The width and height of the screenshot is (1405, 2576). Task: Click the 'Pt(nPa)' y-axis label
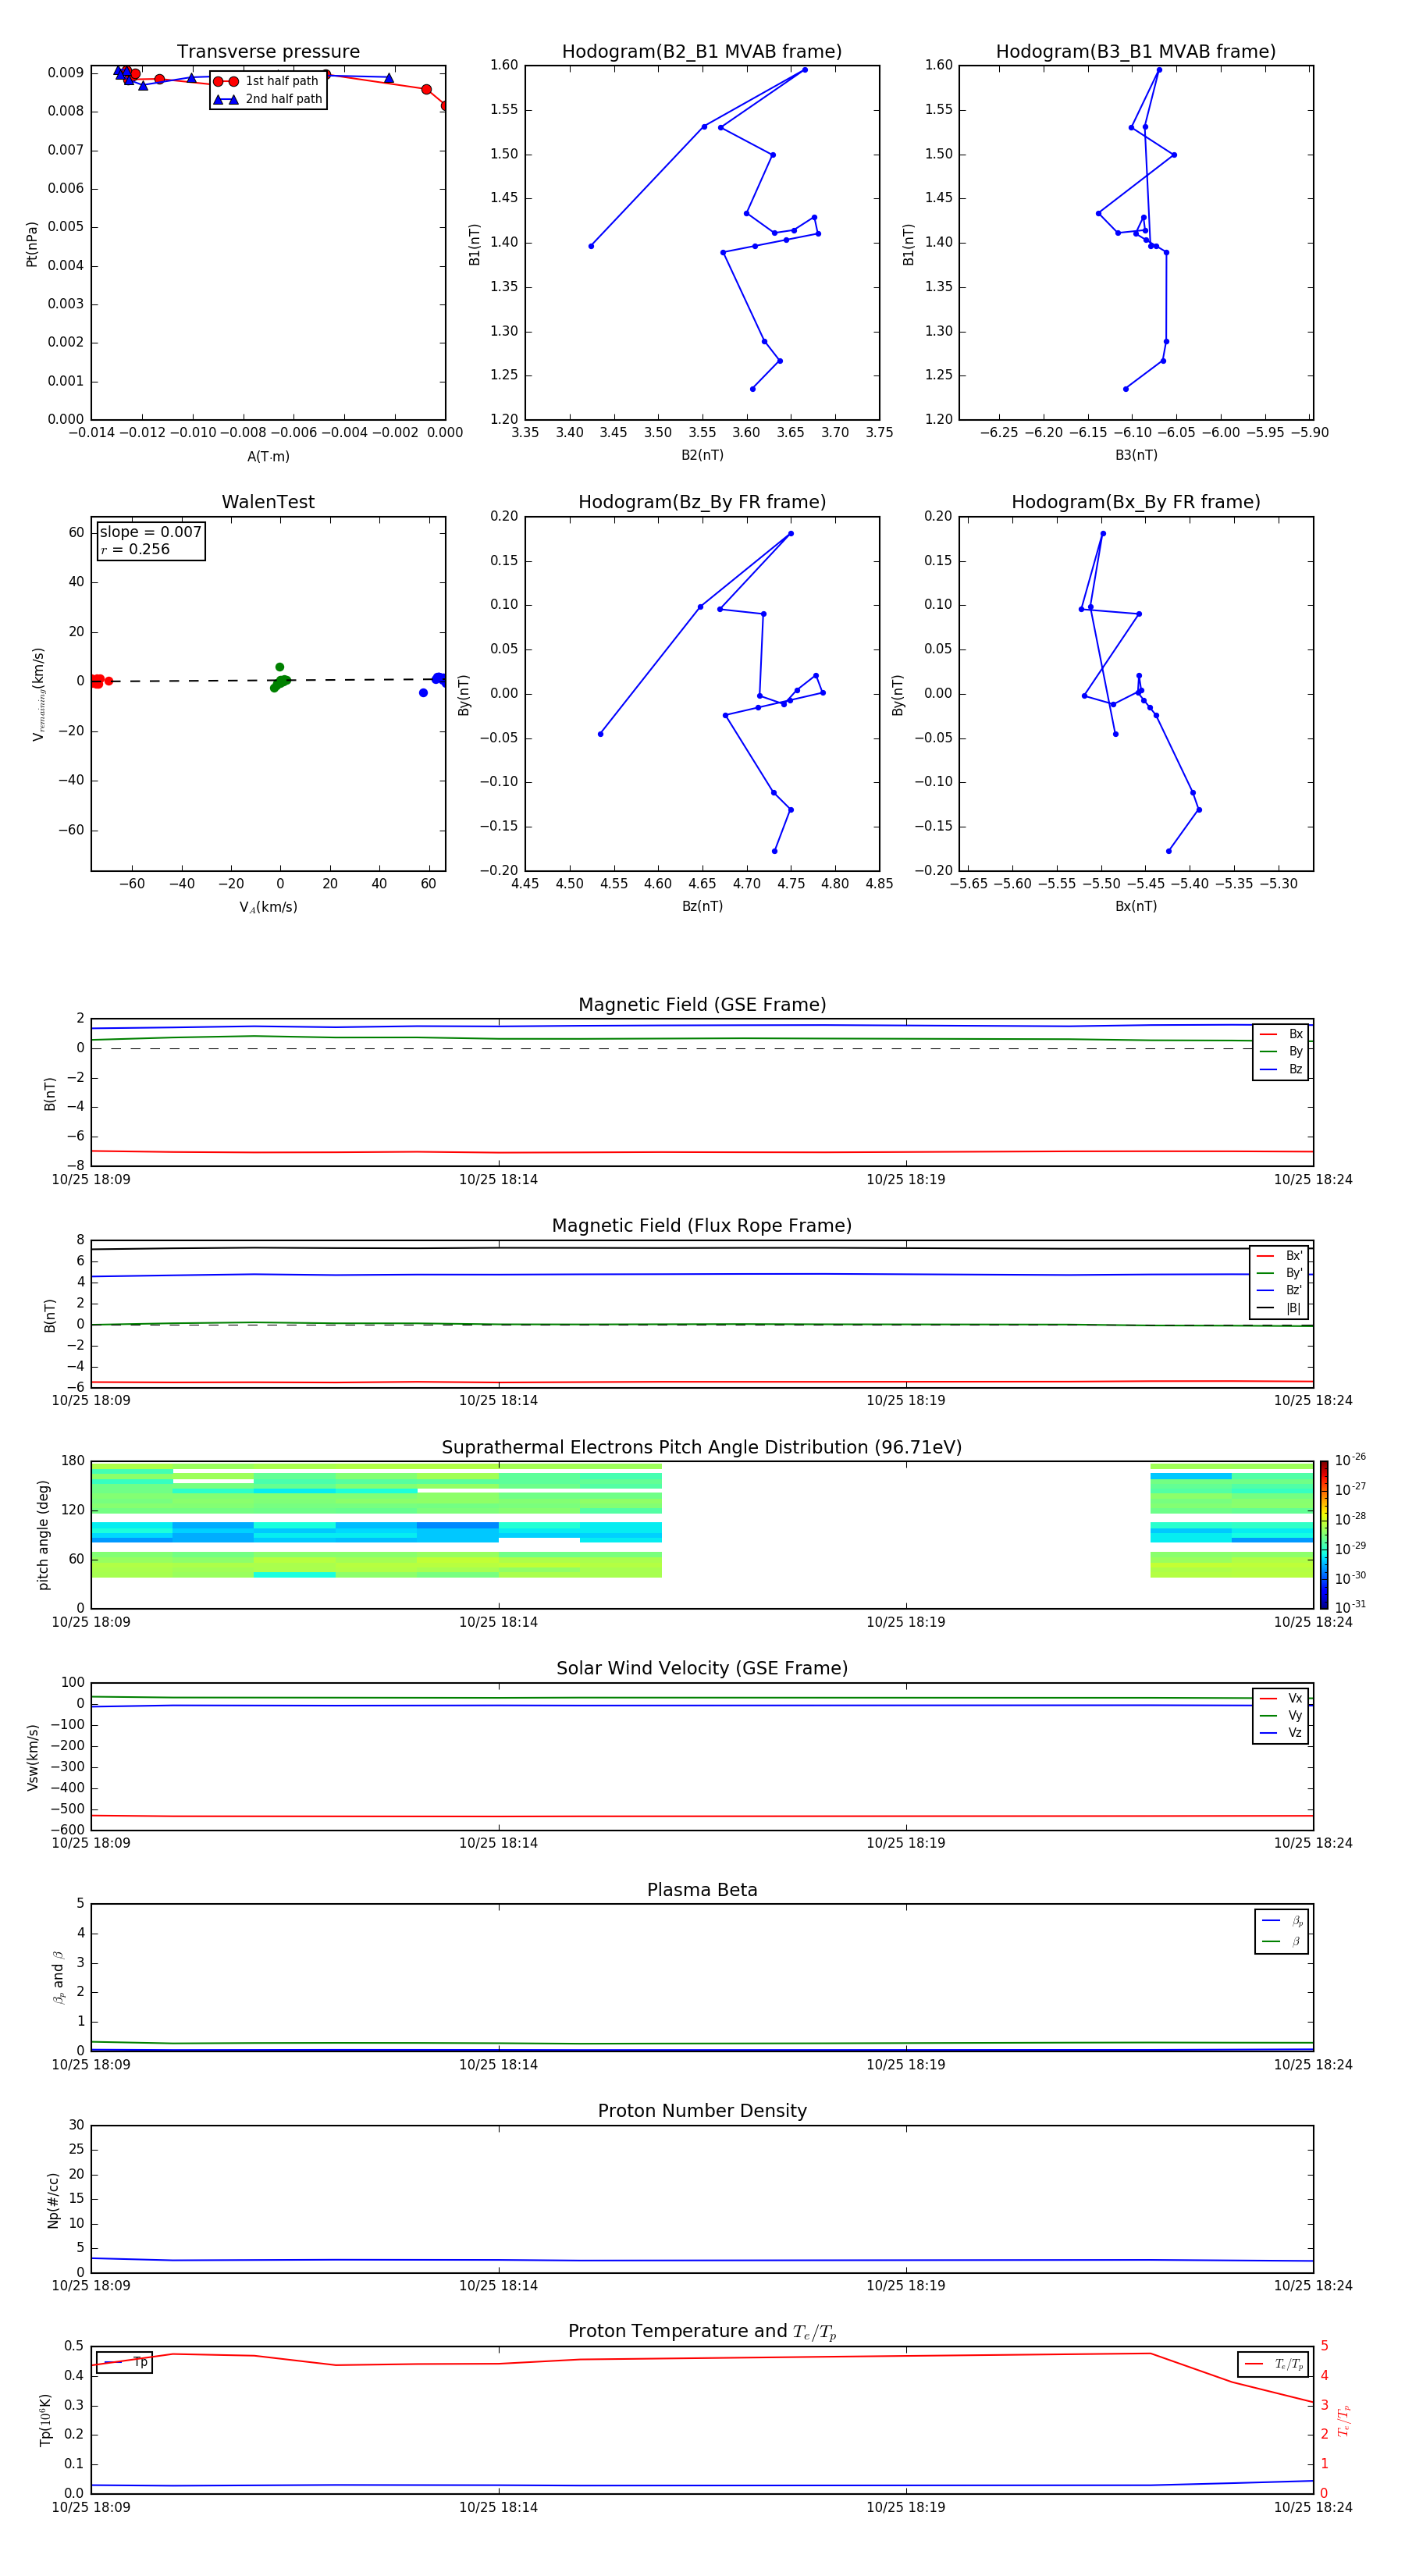coord(32,244)
